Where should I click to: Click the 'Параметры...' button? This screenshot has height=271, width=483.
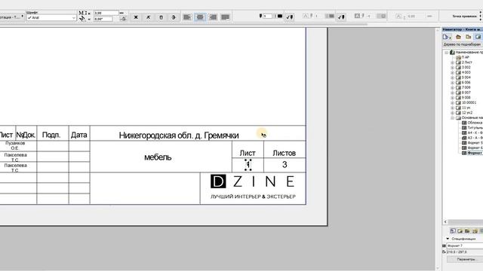coord(466,260)
